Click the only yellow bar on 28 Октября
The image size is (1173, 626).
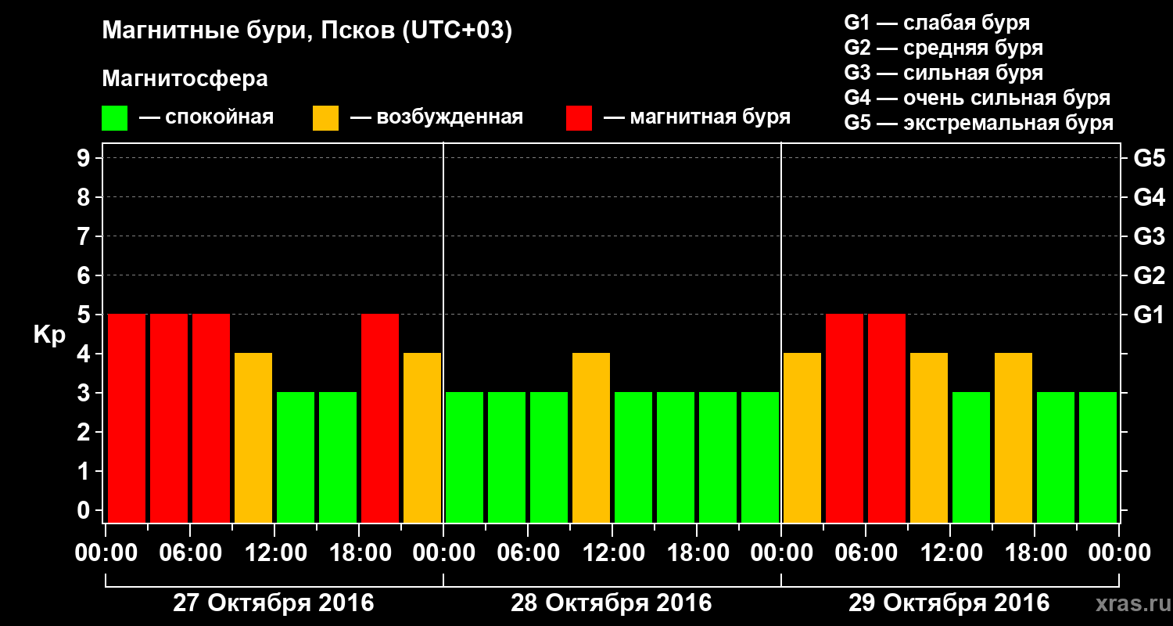click(x=591, y=437)
